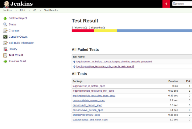Click the History icon in sidebar

[5, 49]
